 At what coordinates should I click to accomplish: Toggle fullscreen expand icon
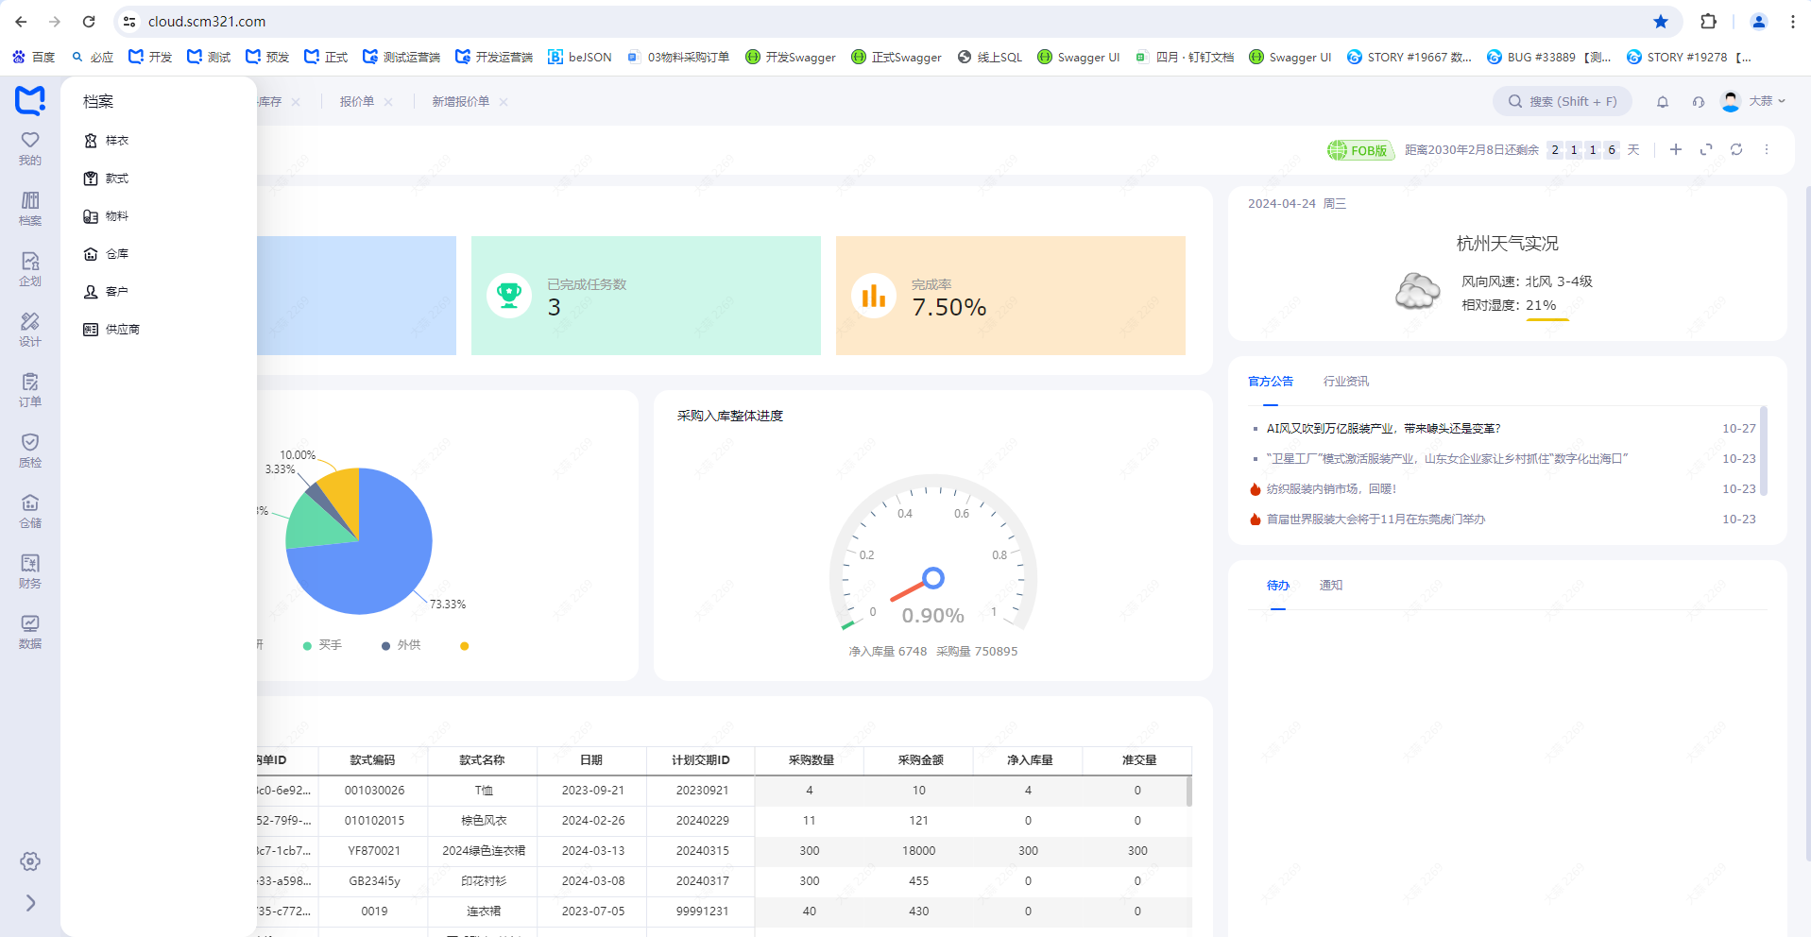[1706, 149]
